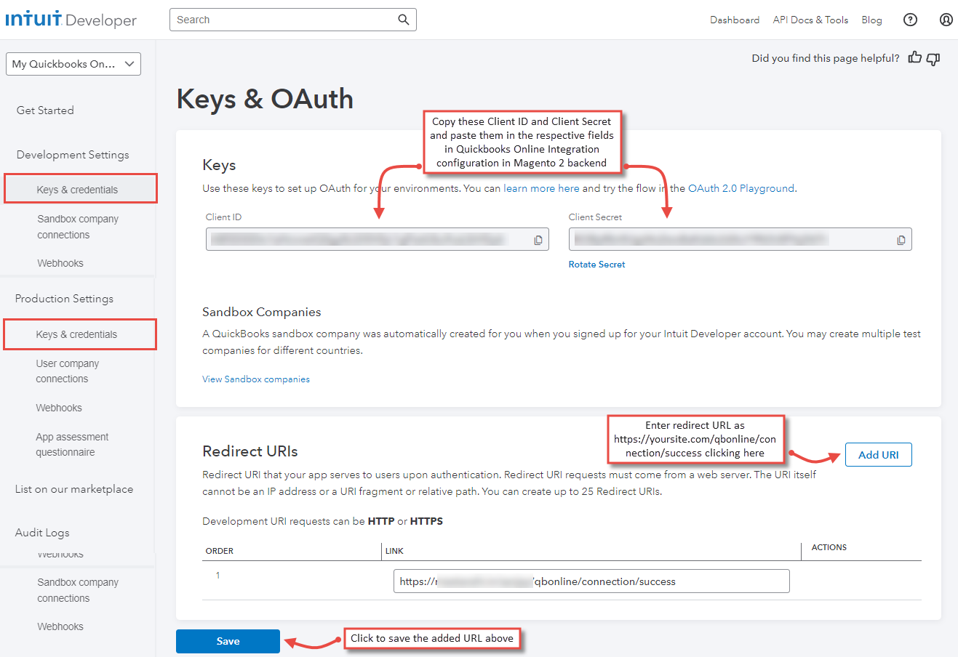This screenshot has width=958, height=657.
Task: Open the user profile account icon
Action: [x=946, y=20]
